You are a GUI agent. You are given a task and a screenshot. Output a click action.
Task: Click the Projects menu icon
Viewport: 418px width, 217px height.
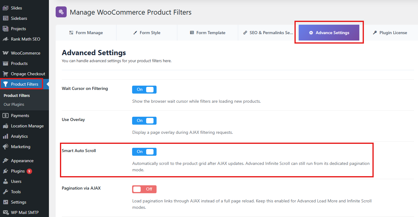6,29
